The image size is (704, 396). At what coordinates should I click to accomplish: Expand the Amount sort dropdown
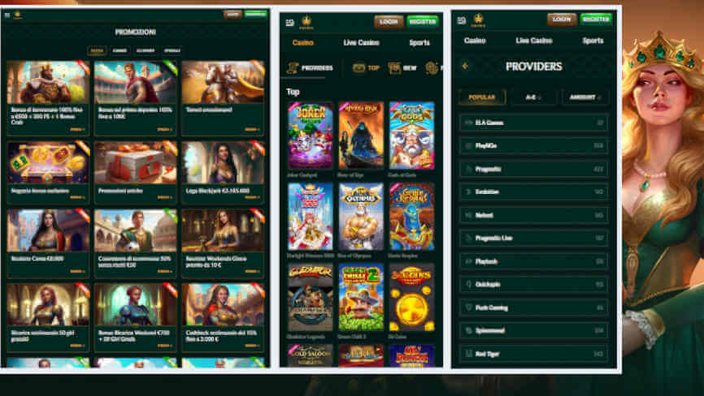click(584, 97)
